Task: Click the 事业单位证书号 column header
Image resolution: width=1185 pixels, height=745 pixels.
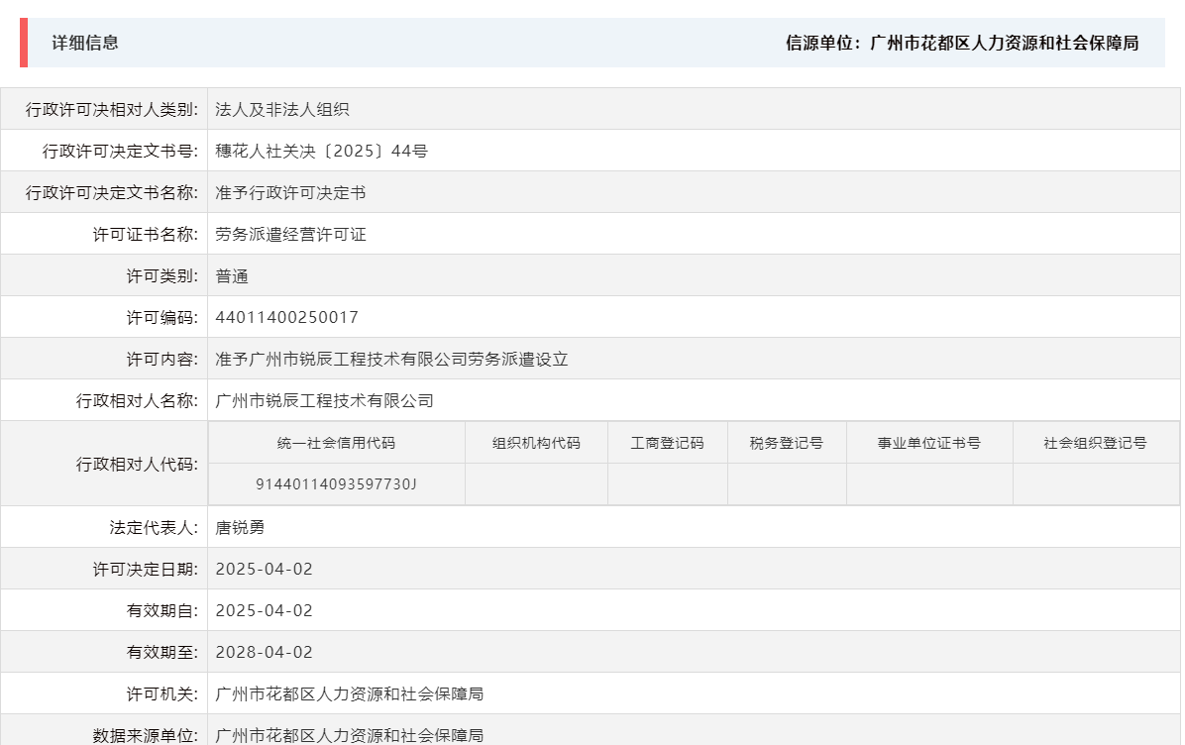Action: tap(927, 443)
